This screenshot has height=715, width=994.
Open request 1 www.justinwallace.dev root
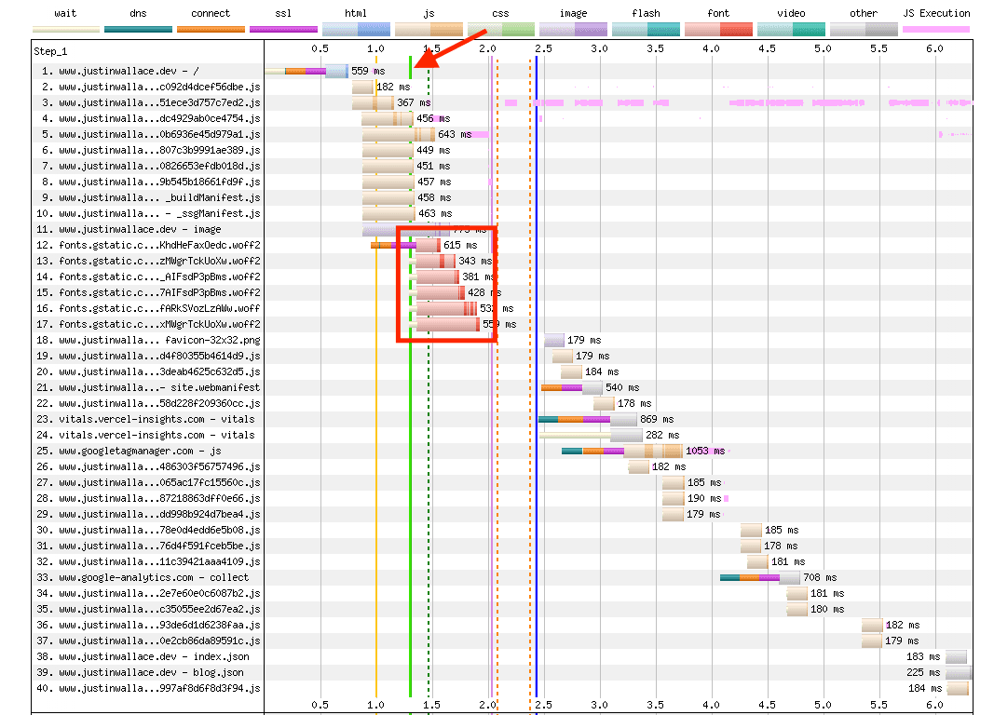pos(132,71)
